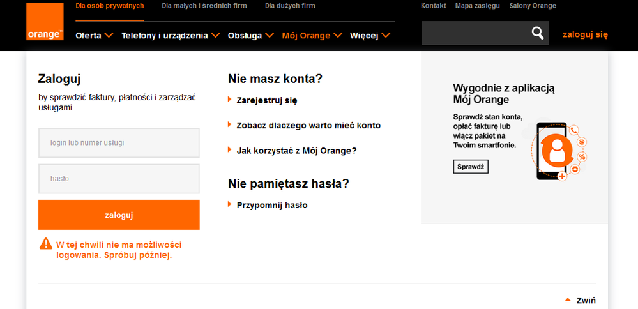Screen dimensions: 638x309
Task: Expand the Więcej menu
Action: 369,36
